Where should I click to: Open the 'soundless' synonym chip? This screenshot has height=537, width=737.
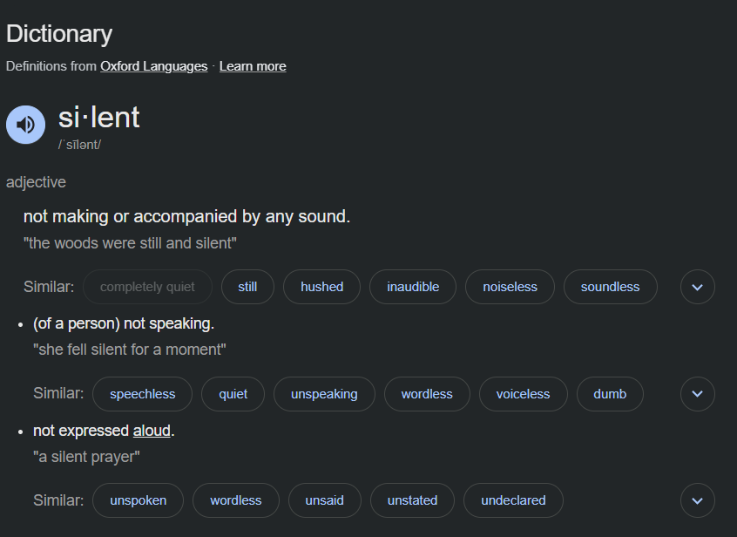pos(610,287)
